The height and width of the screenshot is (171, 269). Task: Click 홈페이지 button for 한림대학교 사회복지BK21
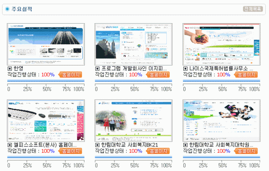tap(157, 151)
